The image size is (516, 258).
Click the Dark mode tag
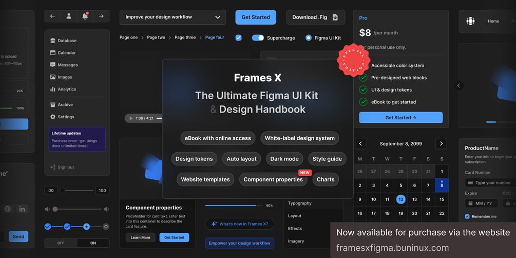pyautogui.click(x=284, y=159)
